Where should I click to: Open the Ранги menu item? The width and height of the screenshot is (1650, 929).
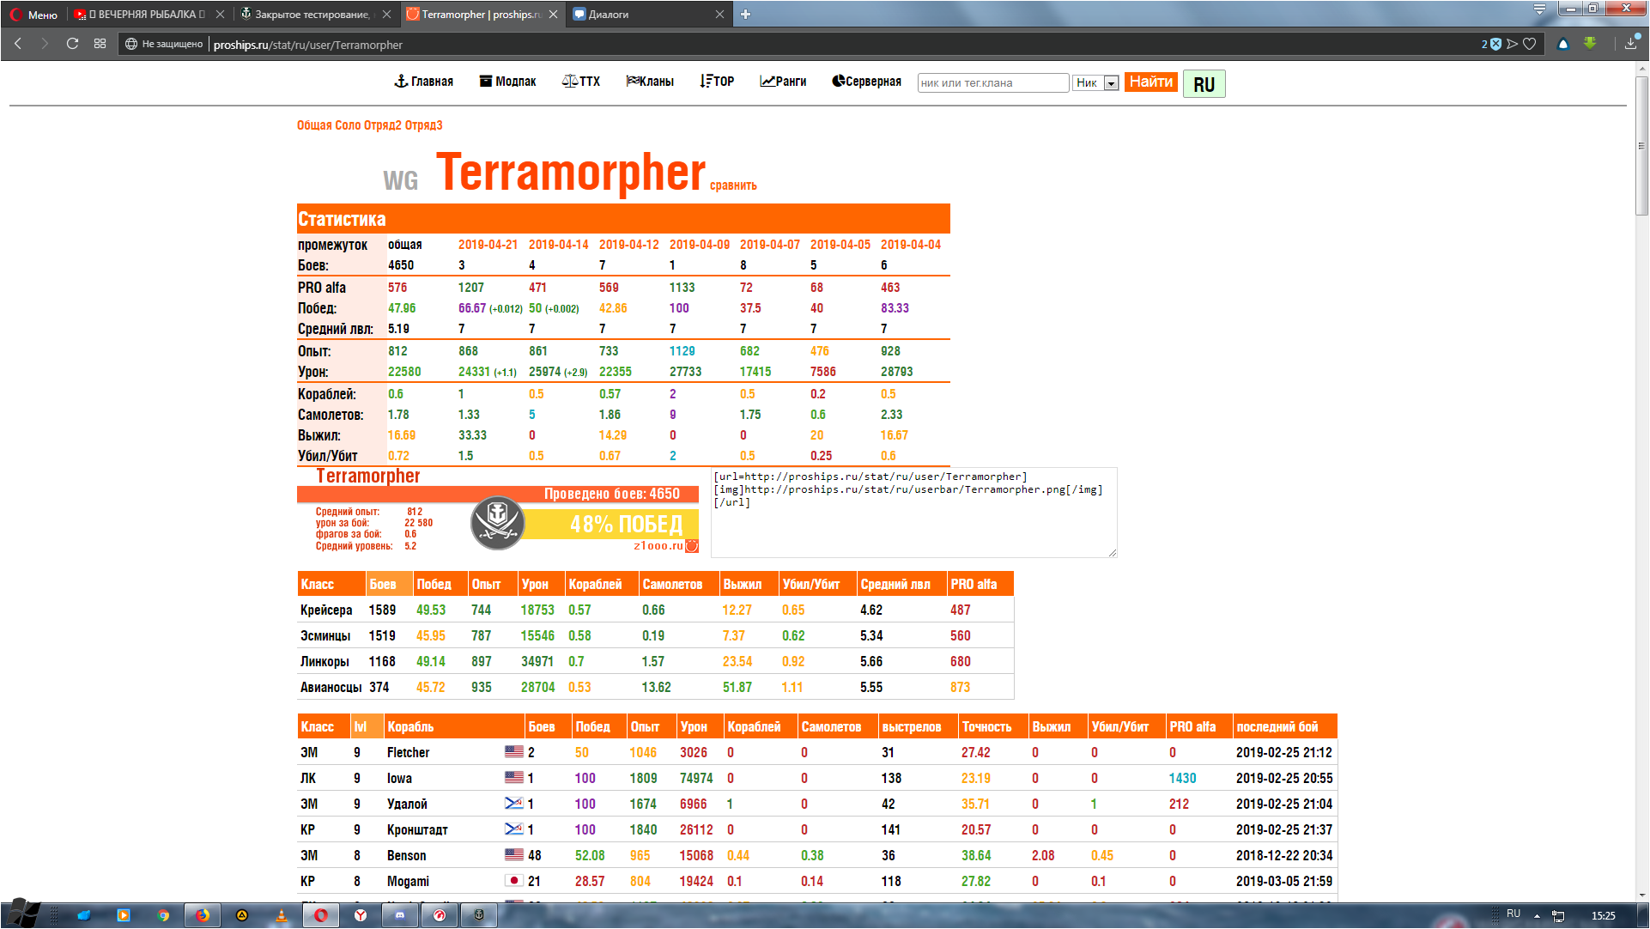(x=783, y=82)
